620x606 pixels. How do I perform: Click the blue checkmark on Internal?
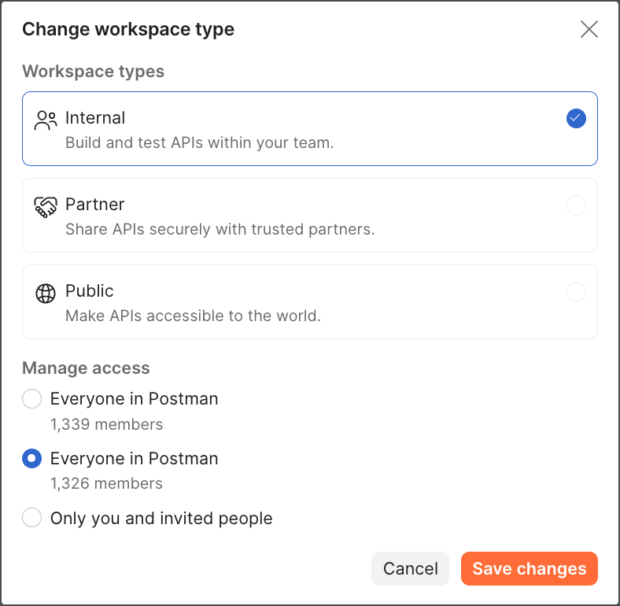(x=576, y=119)
